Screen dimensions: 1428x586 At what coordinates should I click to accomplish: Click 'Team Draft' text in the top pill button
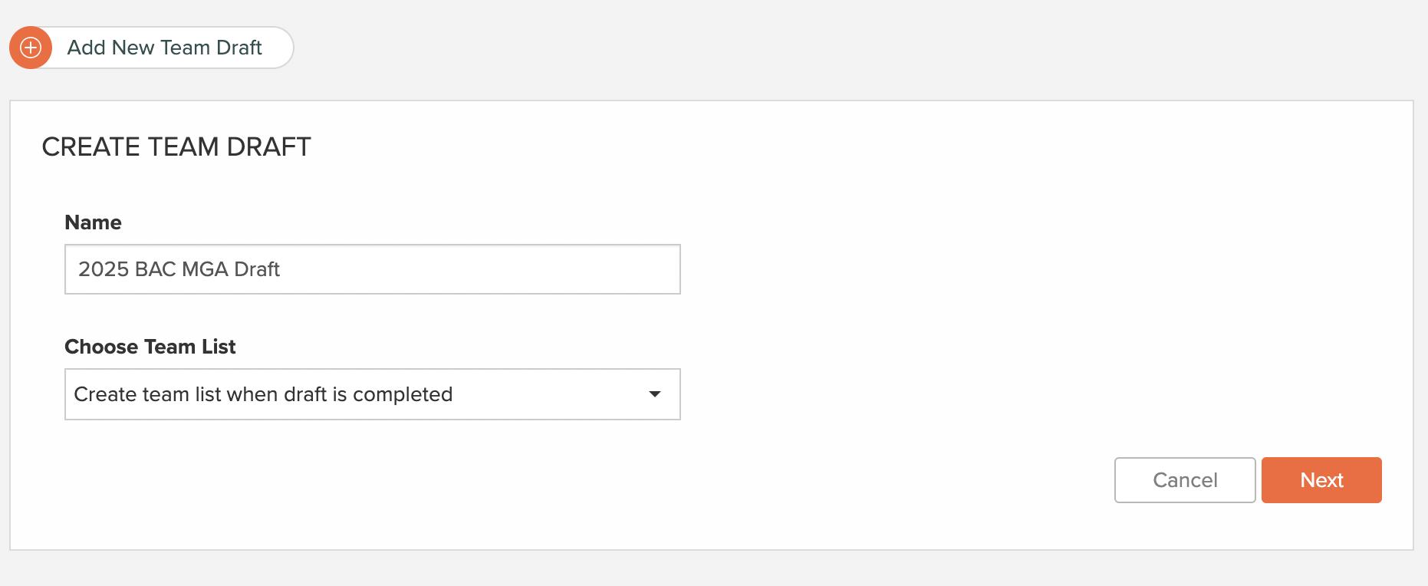click(212, 48)
